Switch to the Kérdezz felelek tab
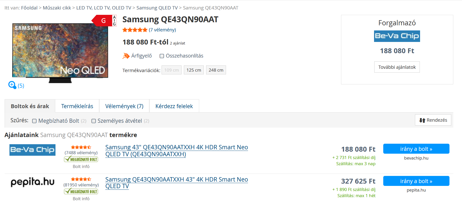 pos(174,106)
